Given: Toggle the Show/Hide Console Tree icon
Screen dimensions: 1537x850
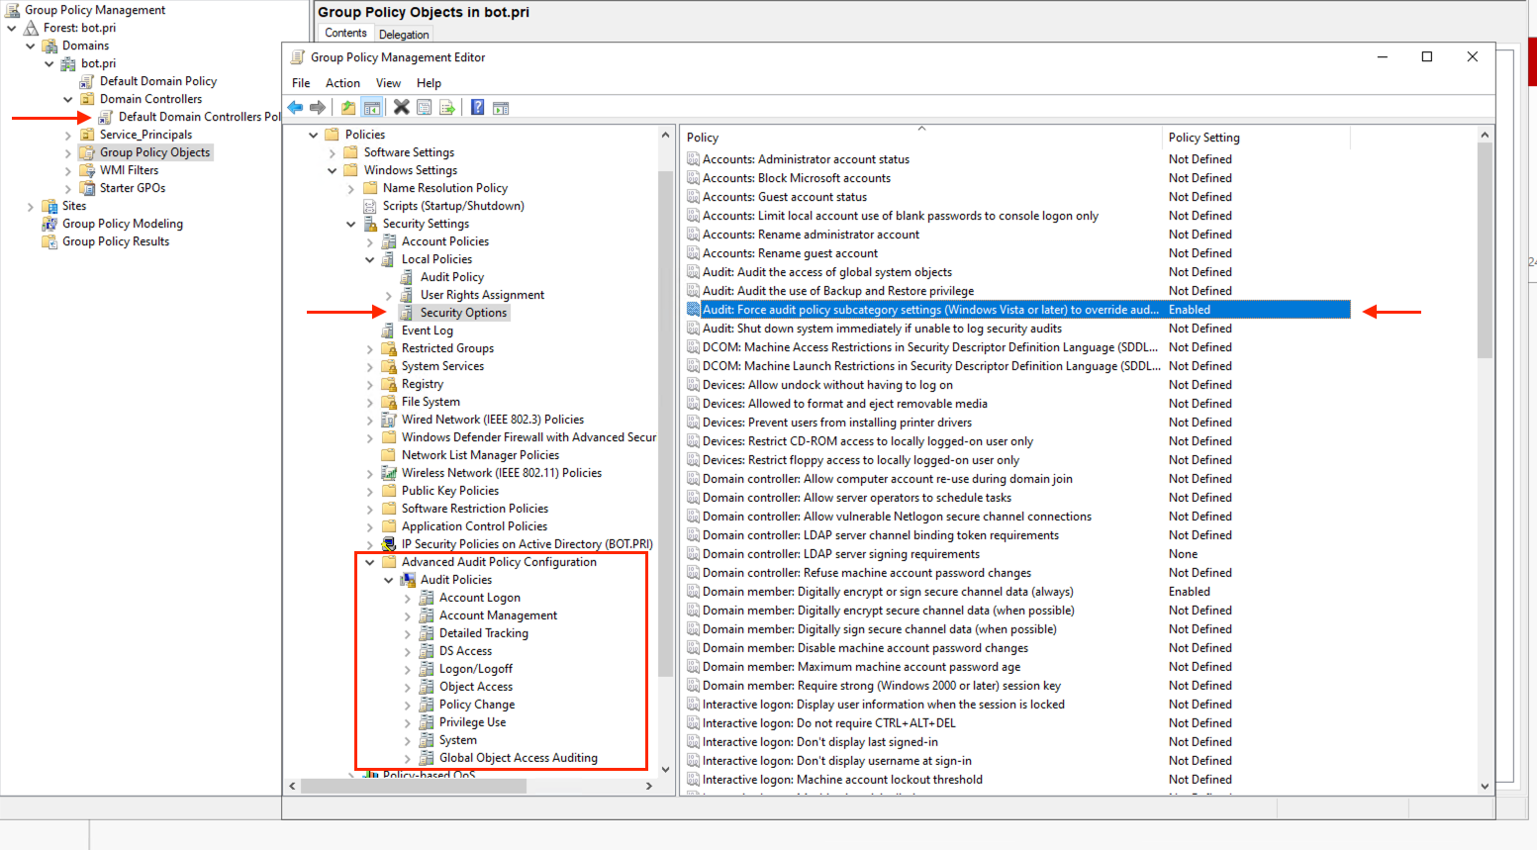Looking at the screenshot, I should click(x=371, y=107).
